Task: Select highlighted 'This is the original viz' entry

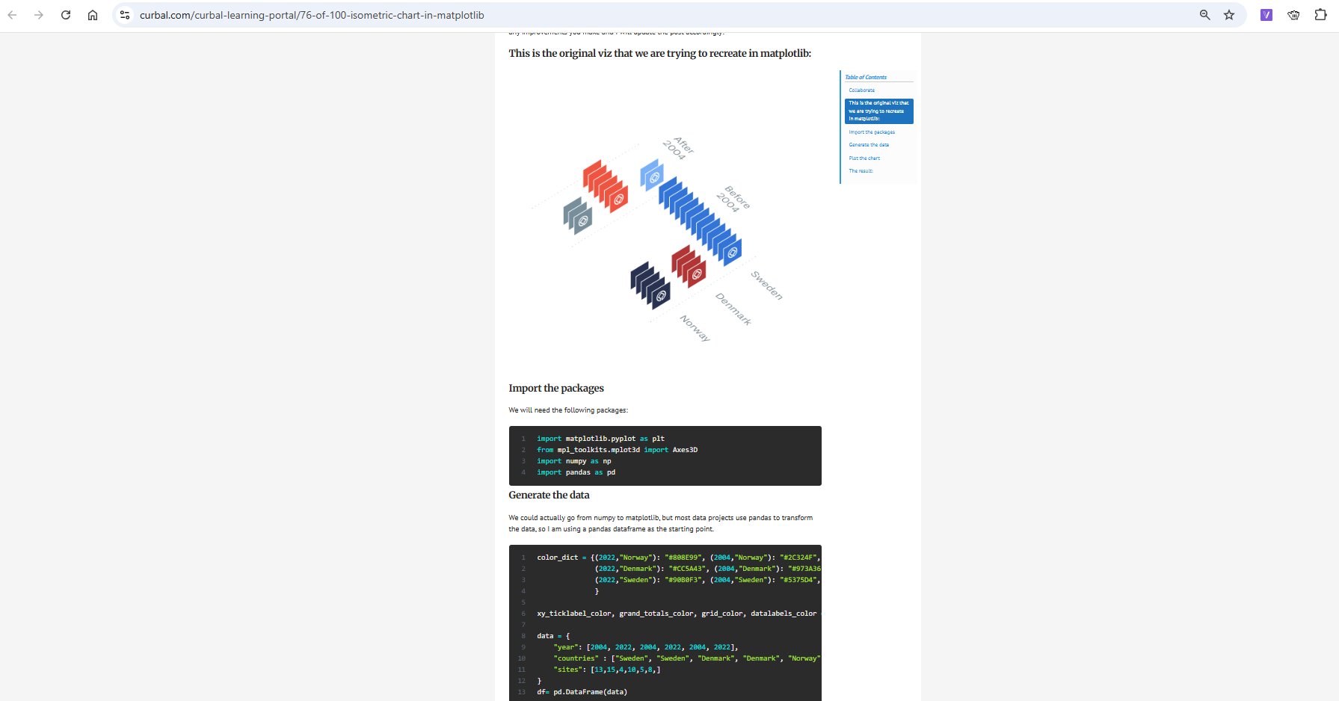Action: tap(878, 111)
